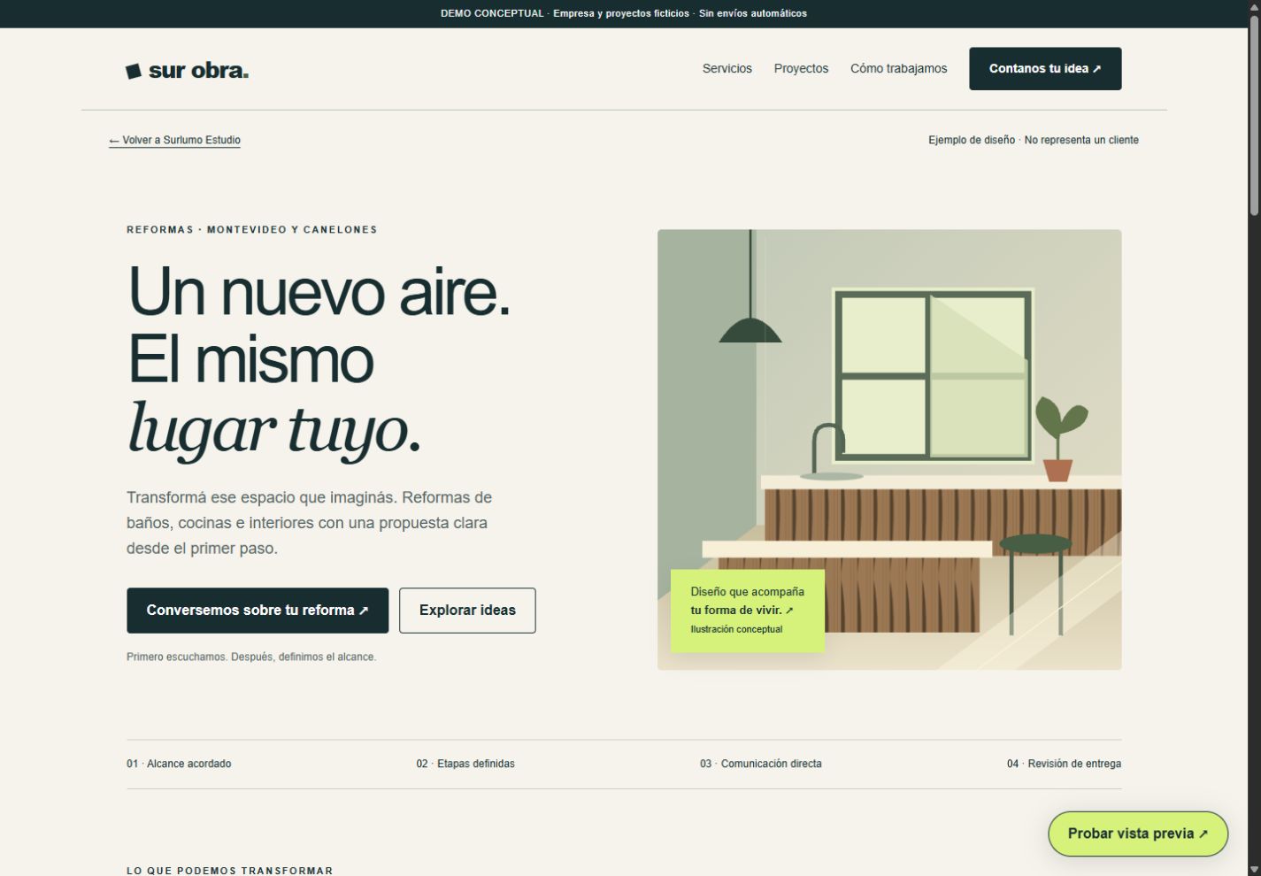1261x876 pixels.
Task: Click the kitchen illustration image
Action: (x=889, y=450)
